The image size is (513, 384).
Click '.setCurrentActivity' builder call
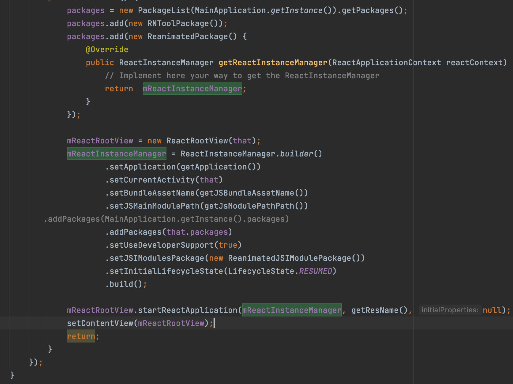[150, 180]
